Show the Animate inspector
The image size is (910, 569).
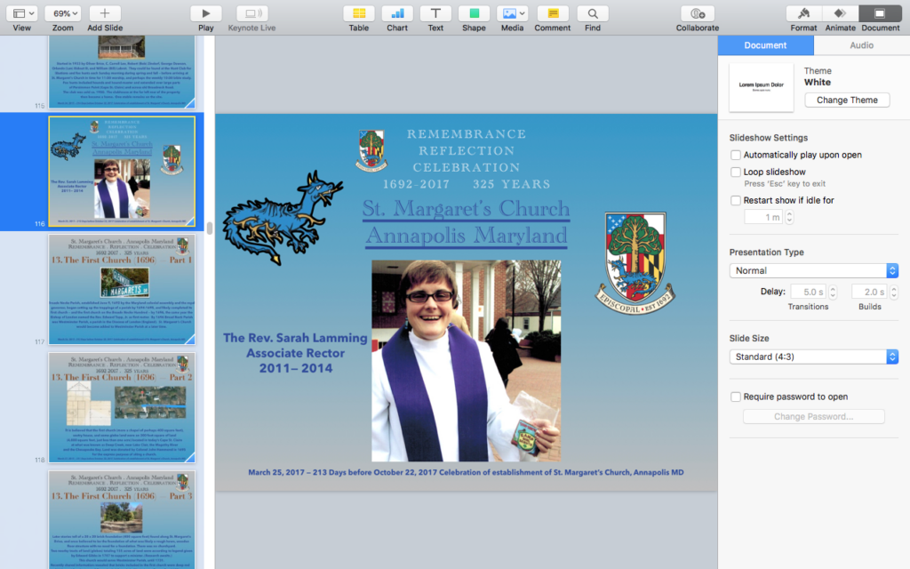pos(840,13)
